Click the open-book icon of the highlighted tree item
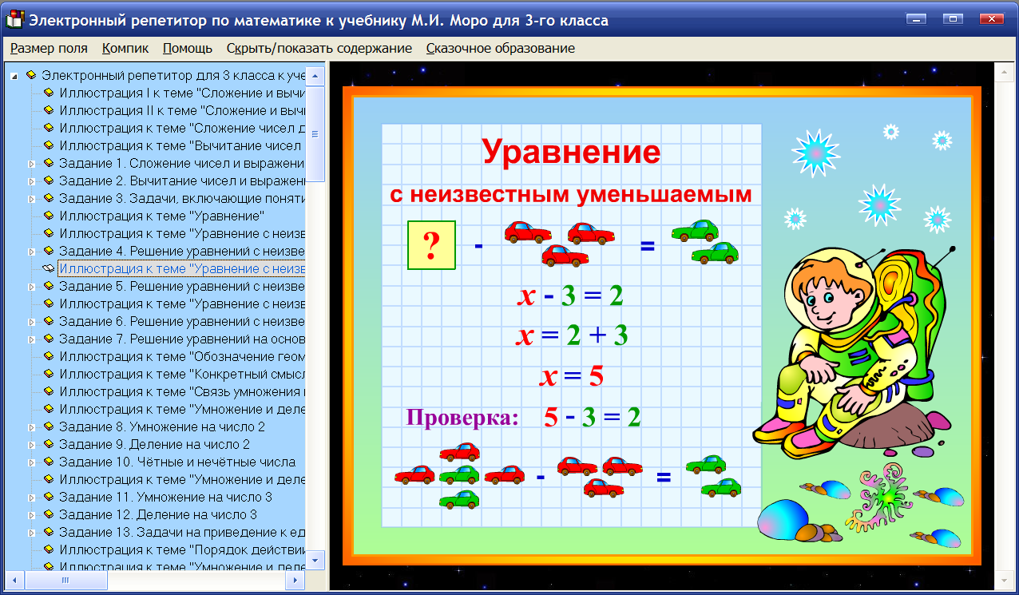Viewport: 1019px width, 595px height. (x=48, y=268)
